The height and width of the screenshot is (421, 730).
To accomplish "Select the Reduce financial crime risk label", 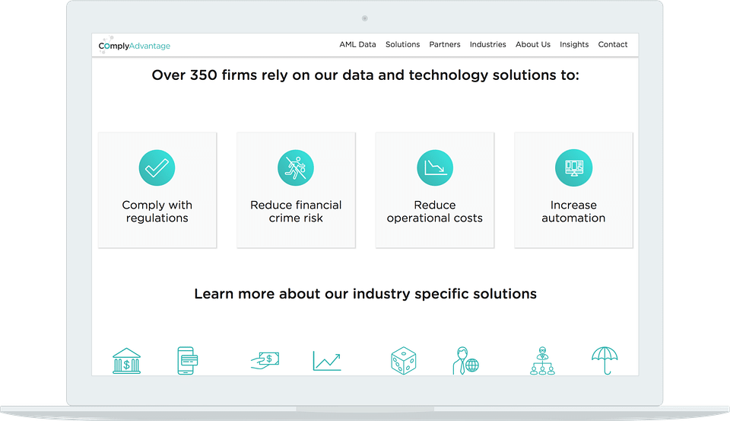I will pos(296,211).
